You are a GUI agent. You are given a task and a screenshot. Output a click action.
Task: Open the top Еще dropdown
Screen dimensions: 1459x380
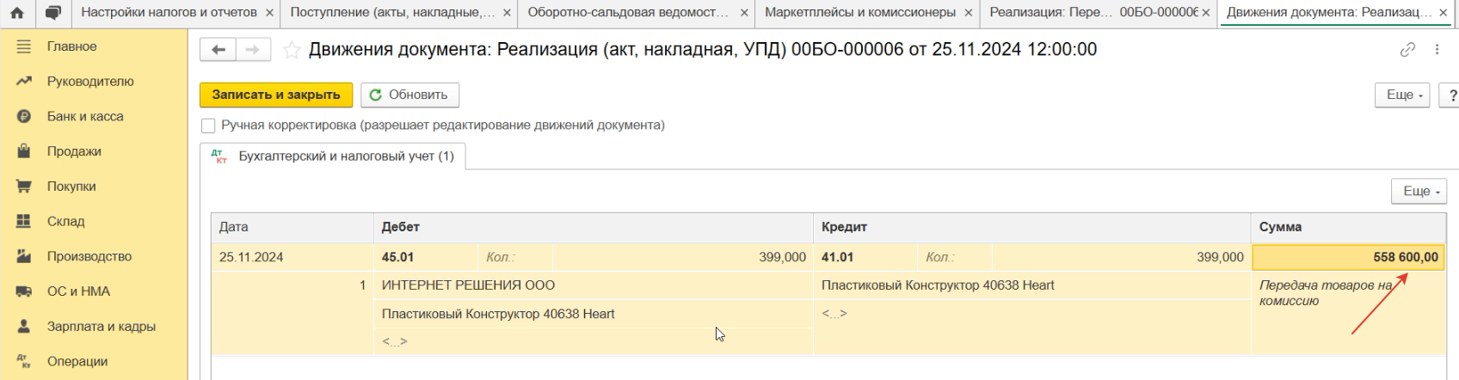click(1401, 95)
